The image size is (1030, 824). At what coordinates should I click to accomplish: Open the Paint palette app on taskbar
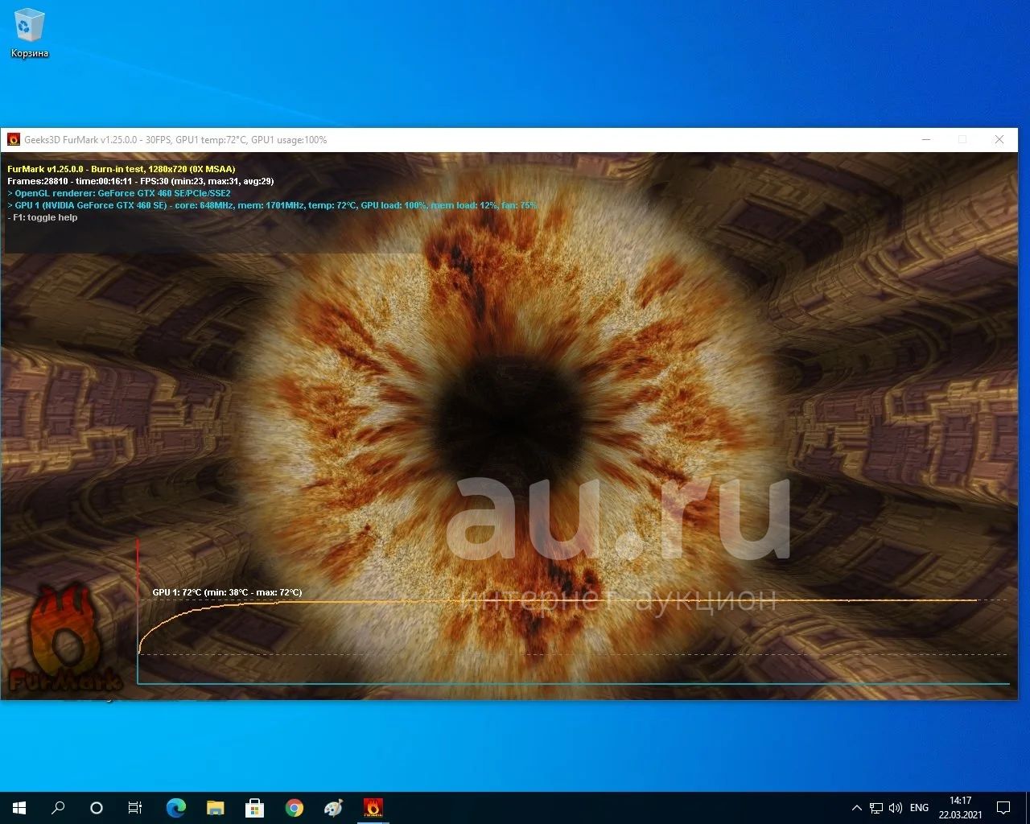pyautogui.click(x=333, y=807)
